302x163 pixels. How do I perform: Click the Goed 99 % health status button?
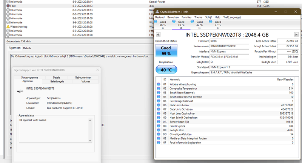166,51
